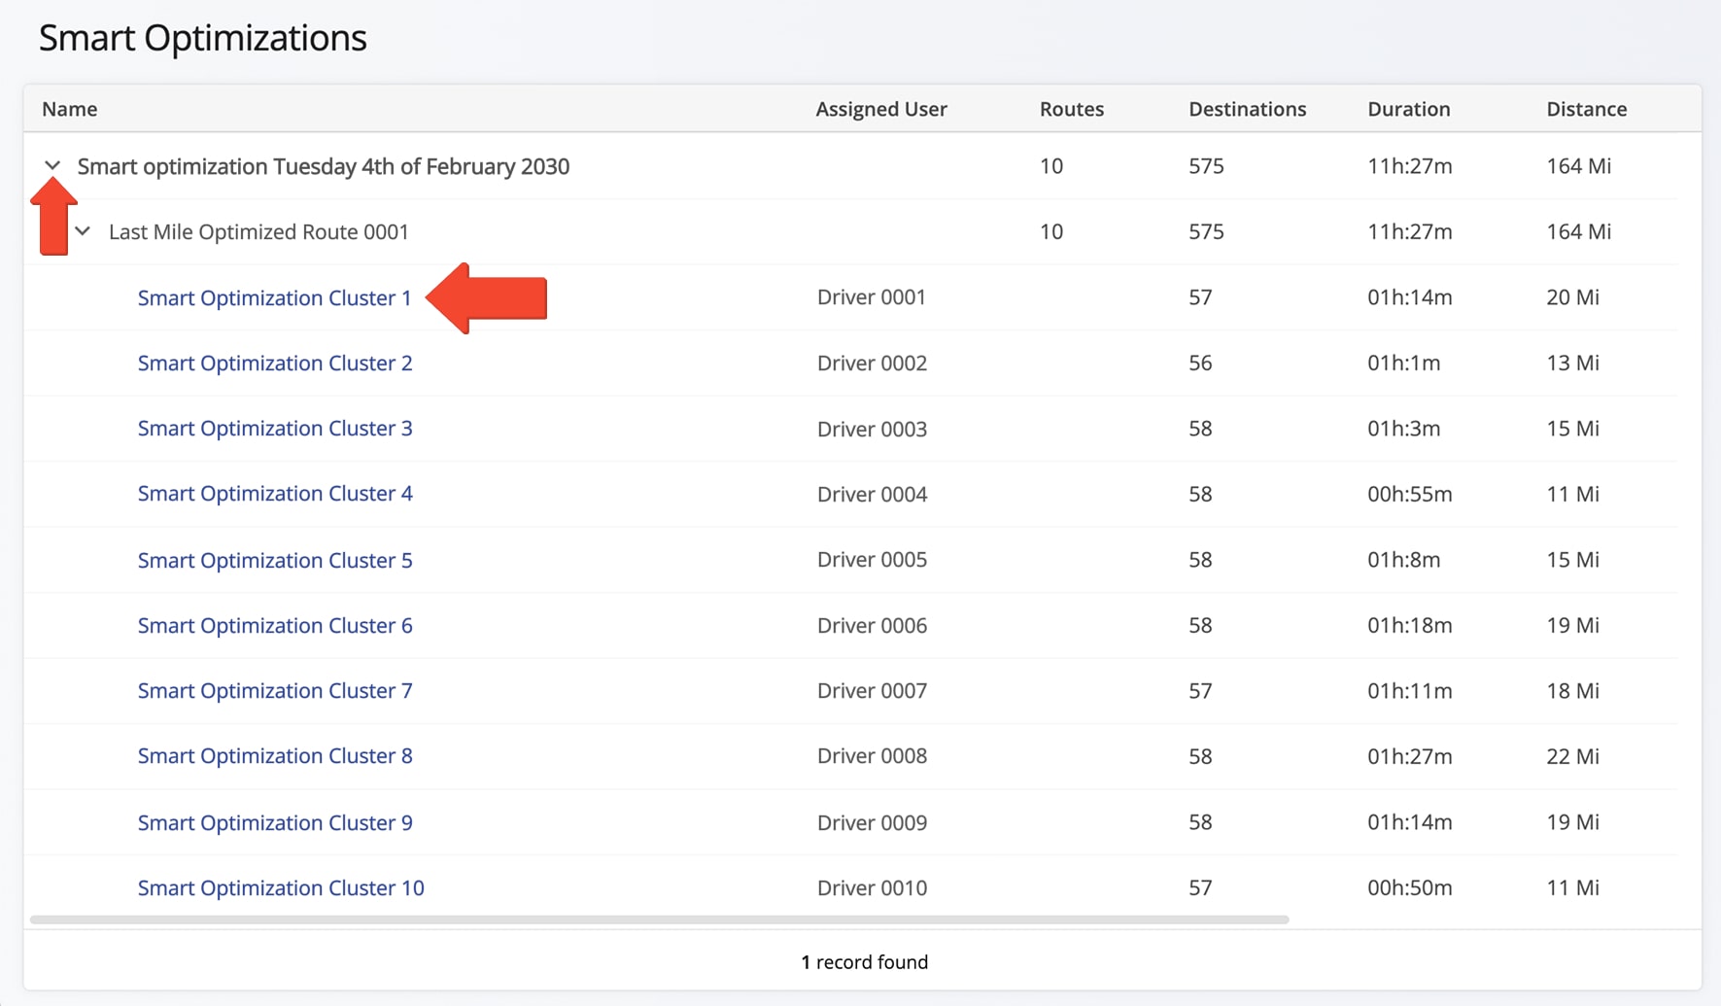The width and height of the screenshot is (1721, 1006).
Task: Click the Driver 0007 cell
Action: [x=872, y=691]
